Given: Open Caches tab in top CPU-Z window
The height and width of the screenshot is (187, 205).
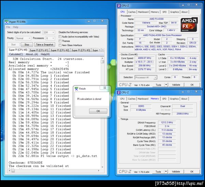Looking at the screenshot, I should [132, 12].
